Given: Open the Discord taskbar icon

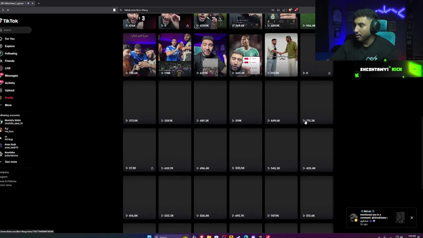Looking at the screenshot, I should [x=253, y=237].
